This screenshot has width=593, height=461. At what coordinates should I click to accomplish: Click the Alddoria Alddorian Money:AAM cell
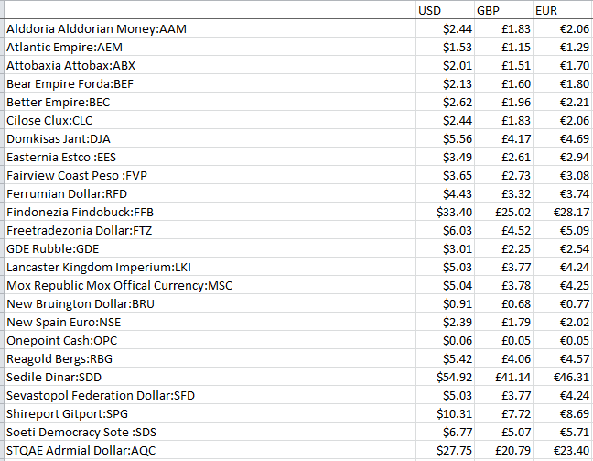coord(210,28)
